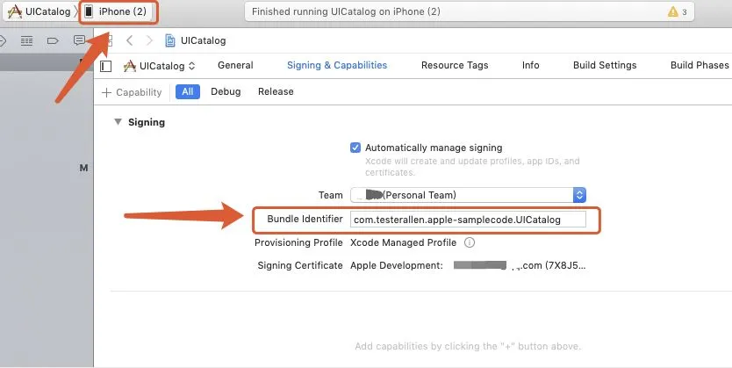
Task: Open the report navigator speech-bubble icon
Action: [x=79, y=40]
